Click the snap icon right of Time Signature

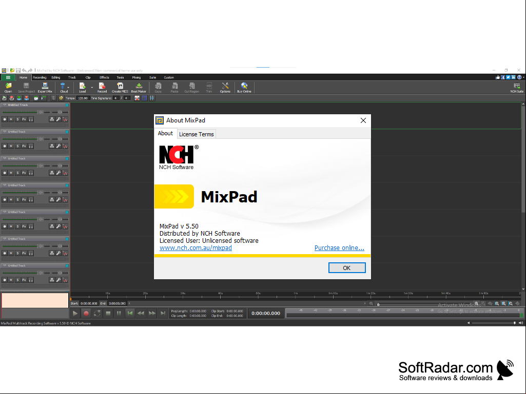[137, 98]
